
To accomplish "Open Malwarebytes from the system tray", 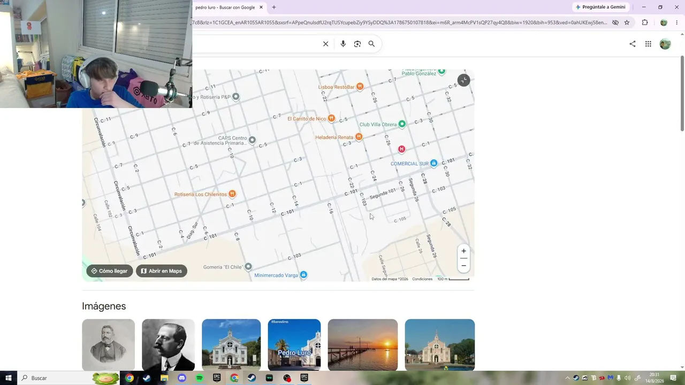I will (610, 378).
